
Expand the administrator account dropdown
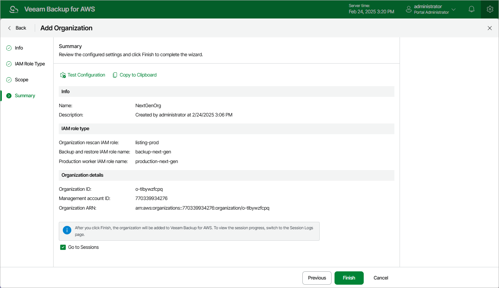coord(454,9)
